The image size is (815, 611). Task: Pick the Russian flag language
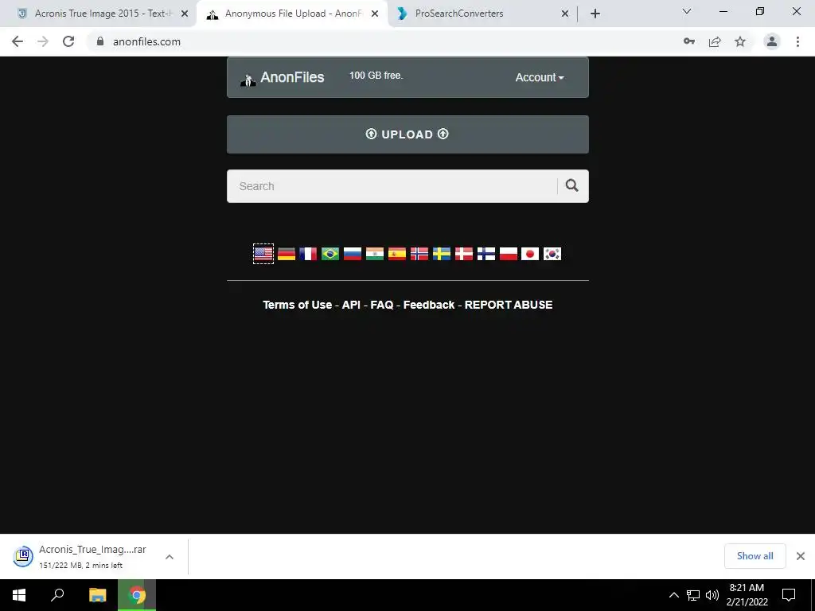pos(353,254)
